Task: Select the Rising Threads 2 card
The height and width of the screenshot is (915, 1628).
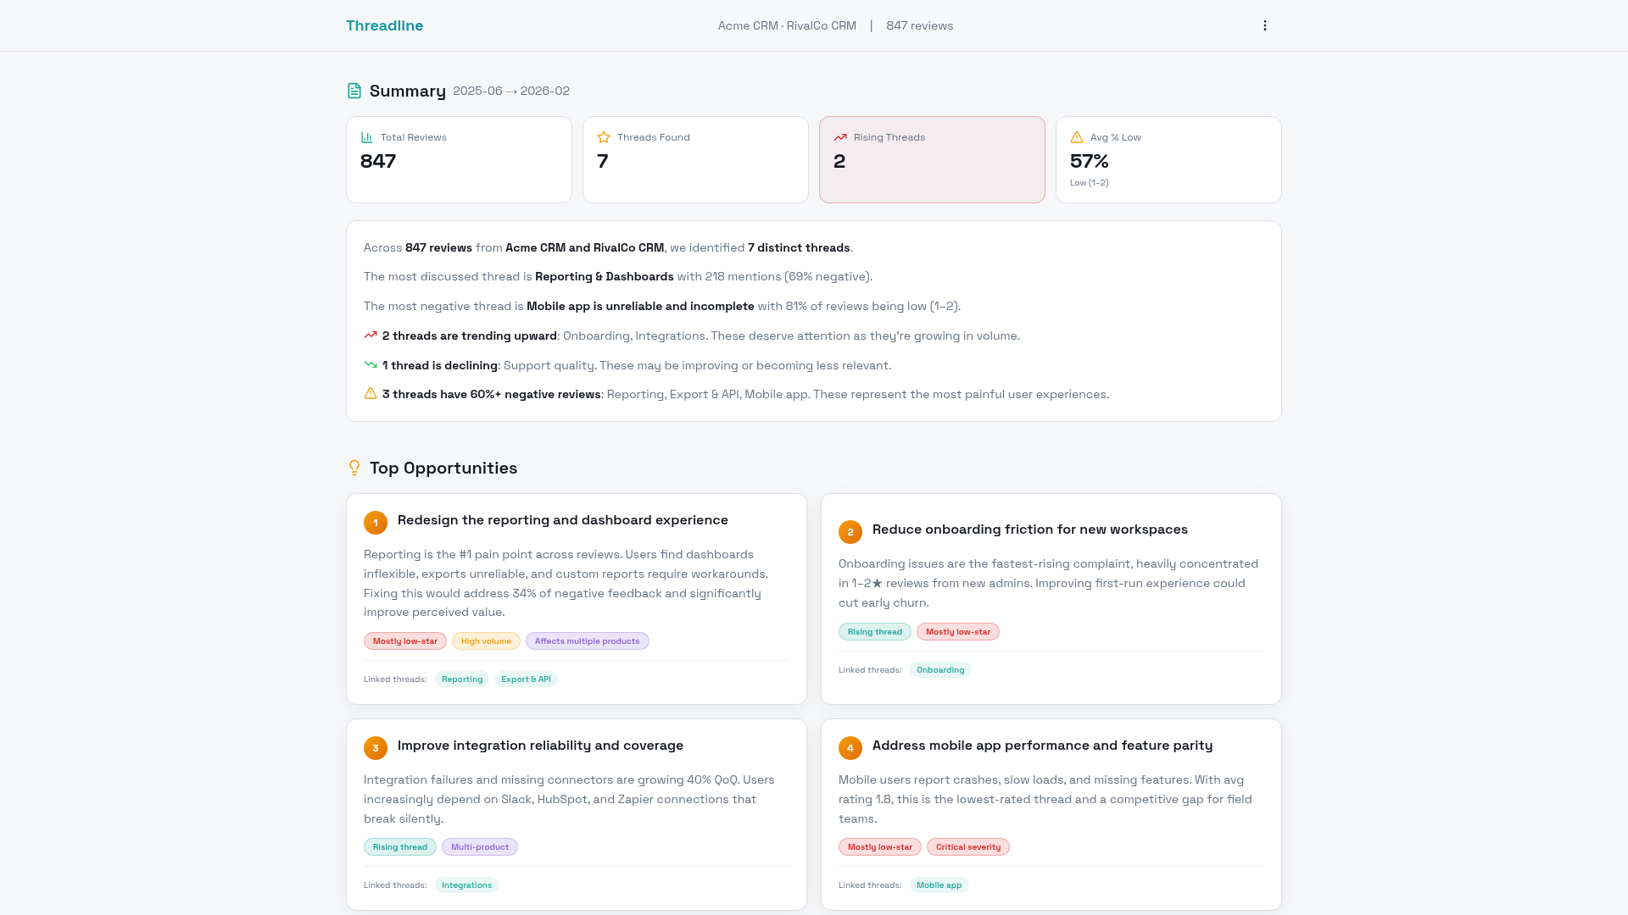Action: coord(932,159)
